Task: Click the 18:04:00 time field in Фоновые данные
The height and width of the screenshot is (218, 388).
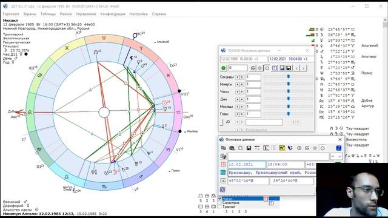Action: (286, 164)
